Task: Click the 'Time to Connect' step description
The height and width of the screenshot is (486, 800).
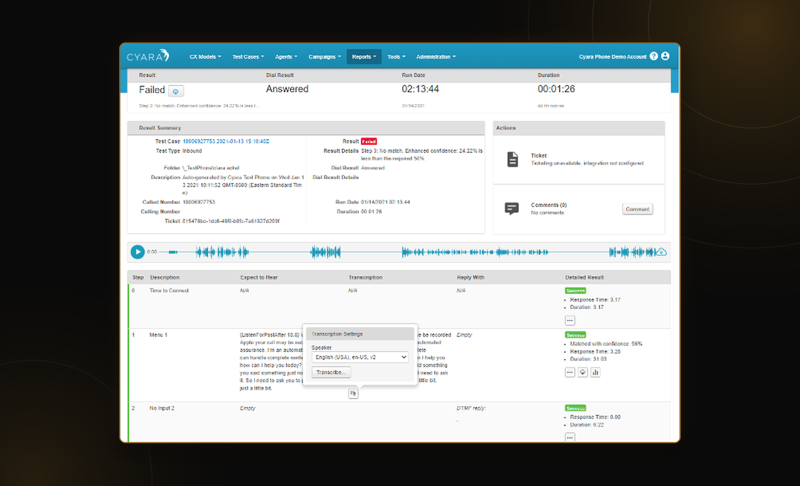Action: click(169, 290)
